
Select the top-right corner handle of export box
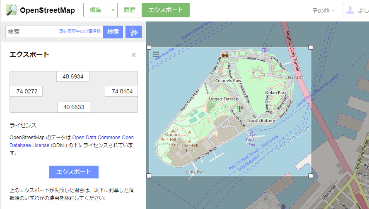click(311, 47)
